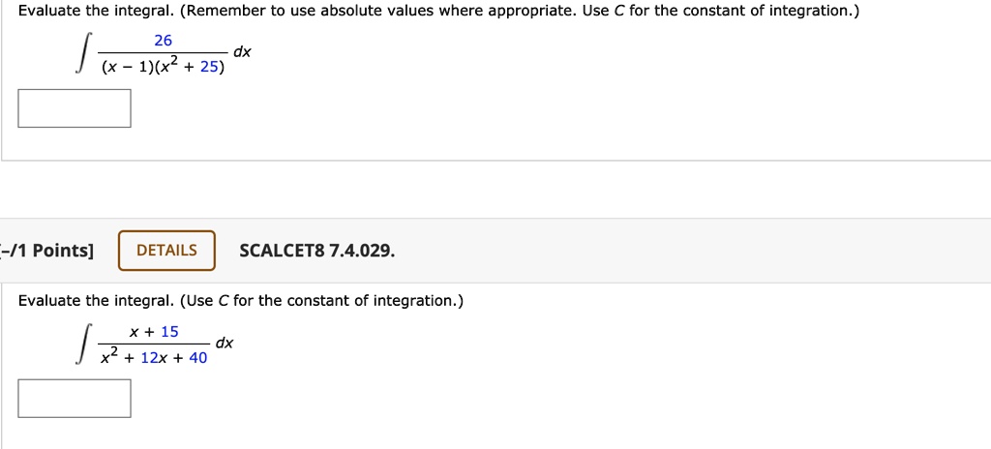Image resolution: width=991 pixels, height=449 pixels.
Task: Click the first integral sign symbol
Action: point(84,54)
